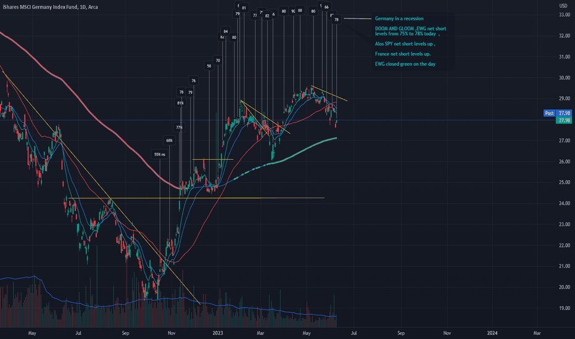The image size is (575, 339).
Task: Click the '76' callout label
Action: (194, 81)
